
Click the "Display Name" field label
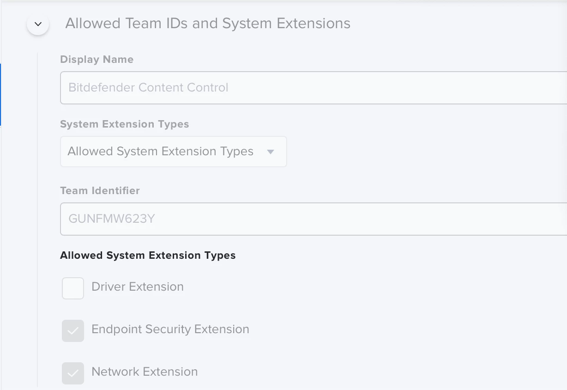[x=97, y=60]
